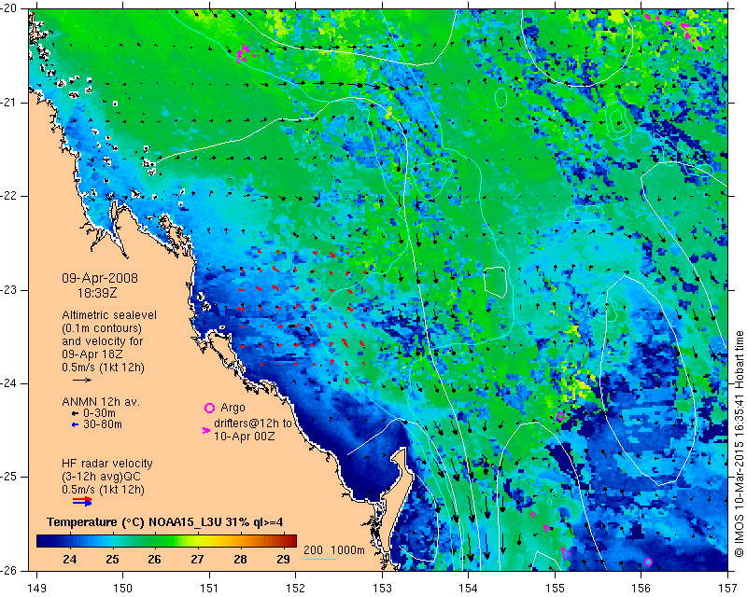This screenshot has width=747, height=597.
Task: Click the latitude axis label -22
Action: point(8,196)
